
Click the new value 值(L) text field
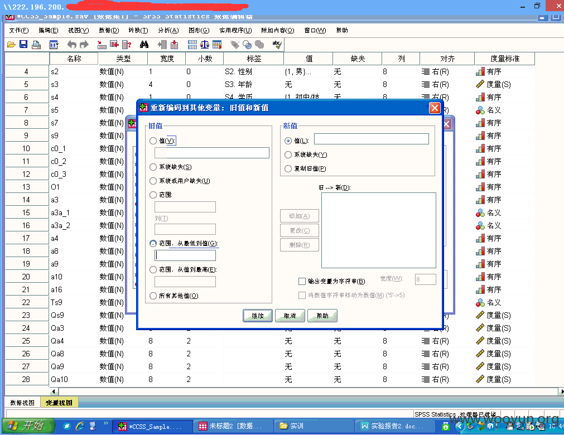click(372, 139)
